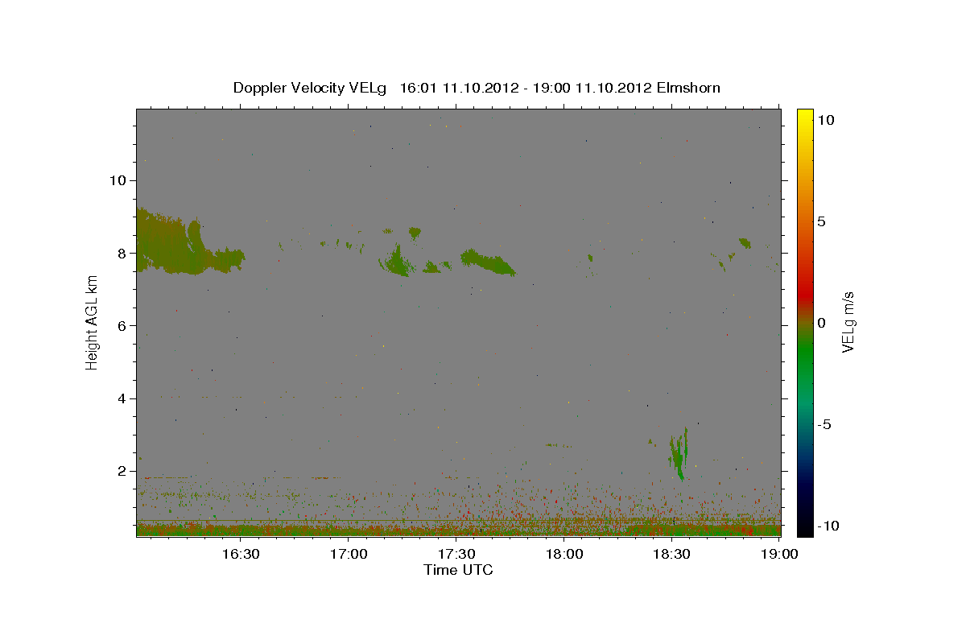Image resolution: width=966 pixels, height=644 pixels.
Task: Click the height tick label 8
Action: tap(122, 253)
